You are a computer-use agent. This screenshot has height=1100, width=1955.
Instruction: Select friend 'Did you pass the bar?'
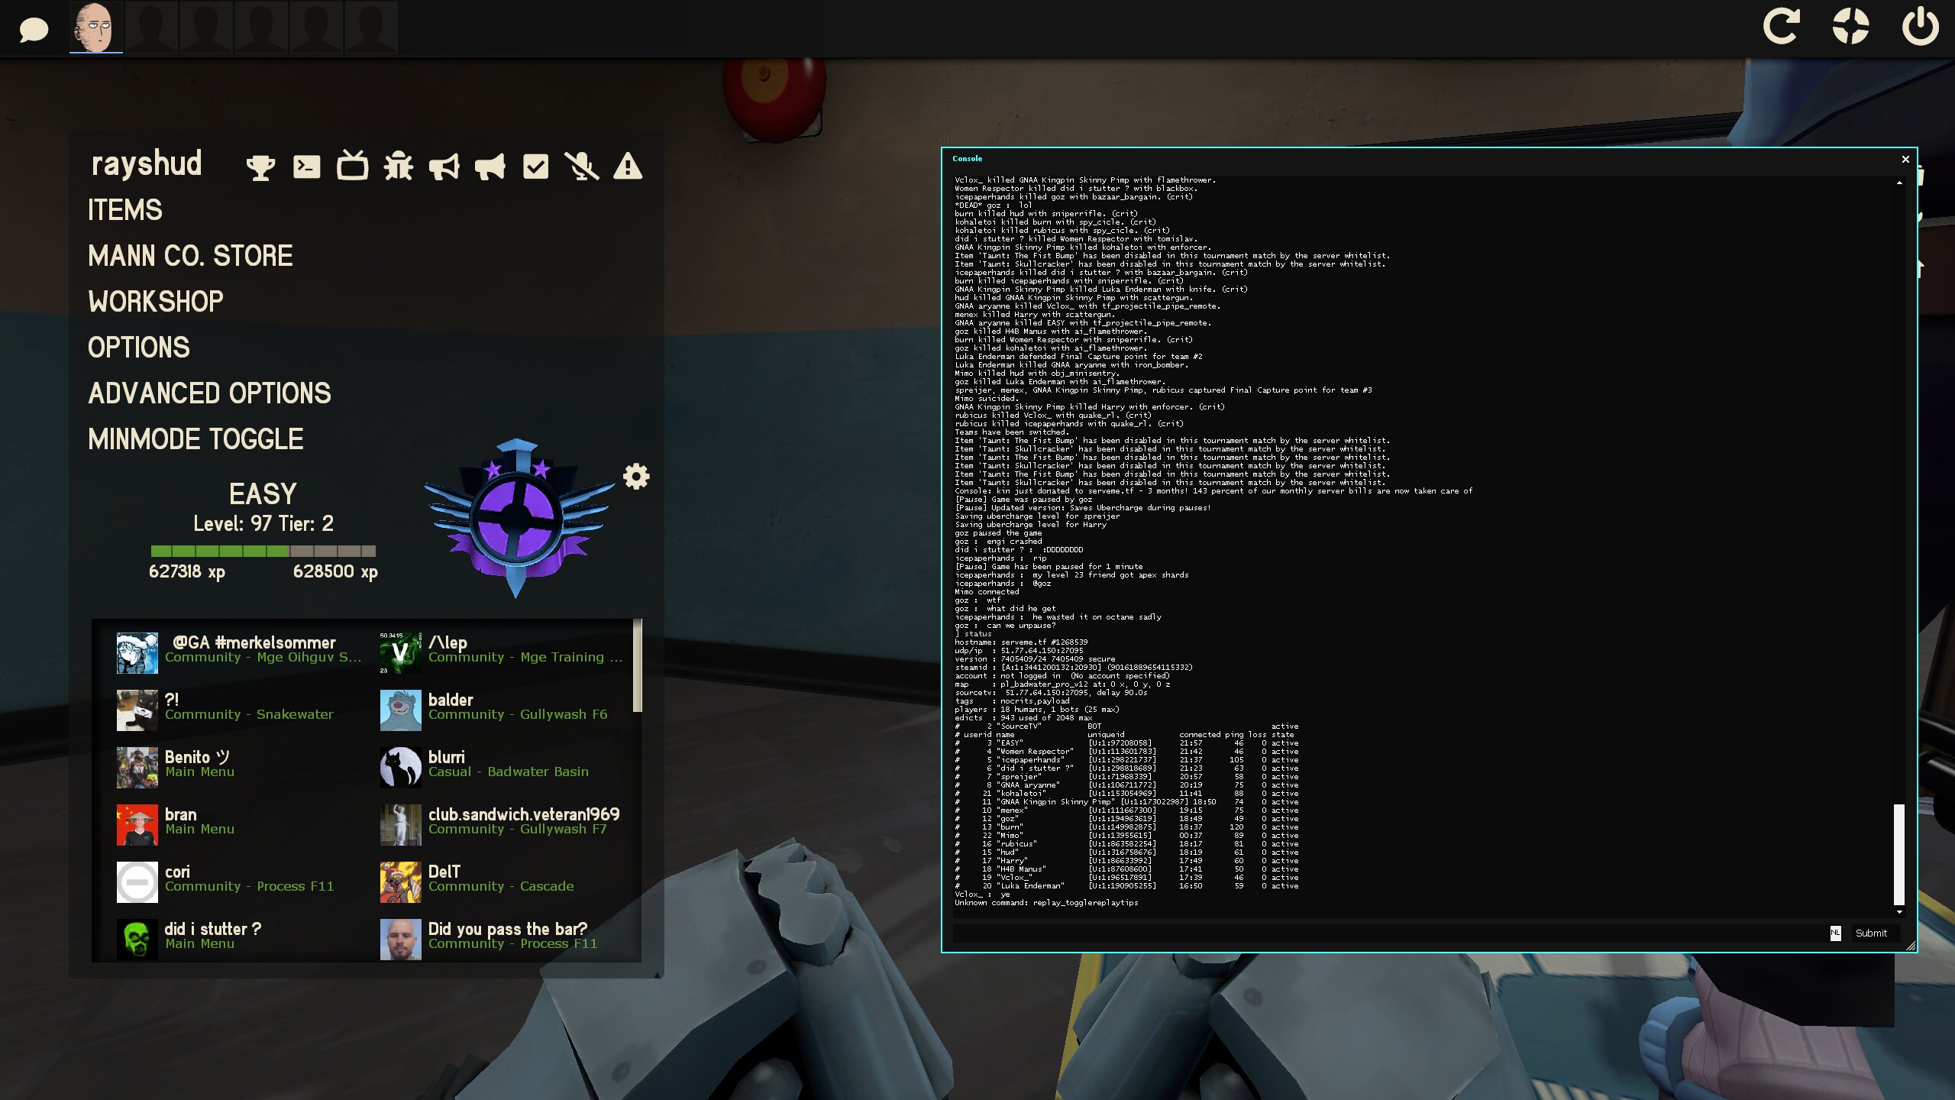tap(504, 938)
